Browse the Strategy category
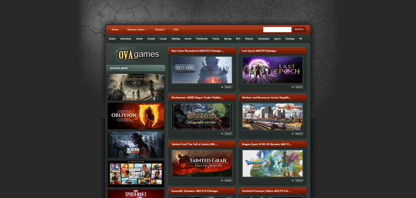This screenshot has height=198, width=416. tap(290, 39)
